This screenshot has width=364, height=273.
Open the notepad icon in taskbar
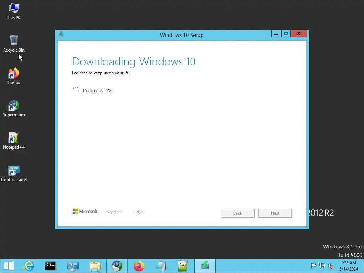click(161, 266)
